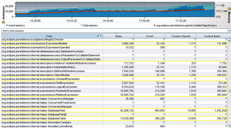Click the Tracked Objects column header

click(x=181, y=36)
